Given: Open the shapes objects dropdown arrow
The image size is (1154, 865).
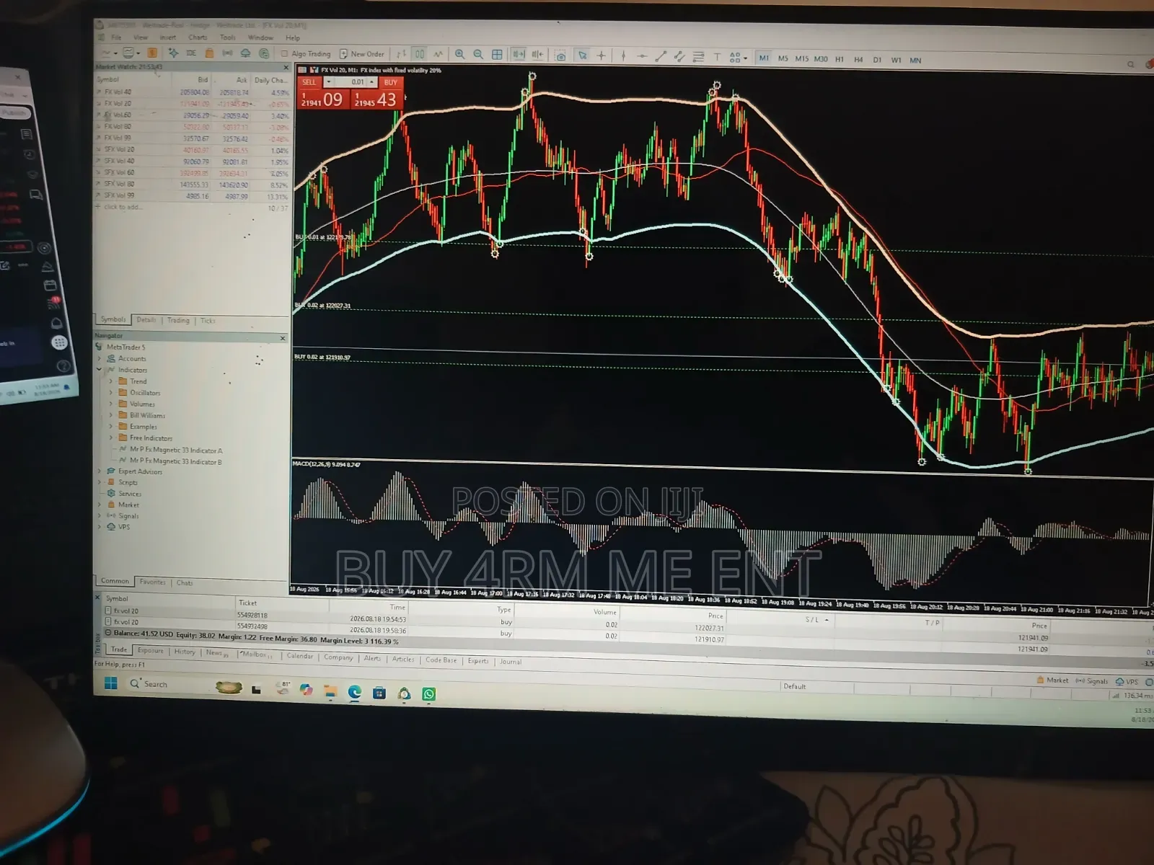Looking at the screenshot, I should pyautogui.click(x=746, y=58).
